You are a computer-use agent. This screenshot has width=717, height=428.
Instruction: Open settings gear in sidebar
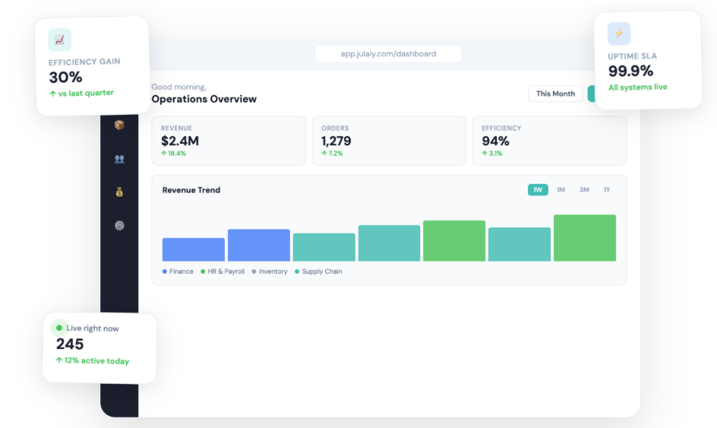[119, 225]
